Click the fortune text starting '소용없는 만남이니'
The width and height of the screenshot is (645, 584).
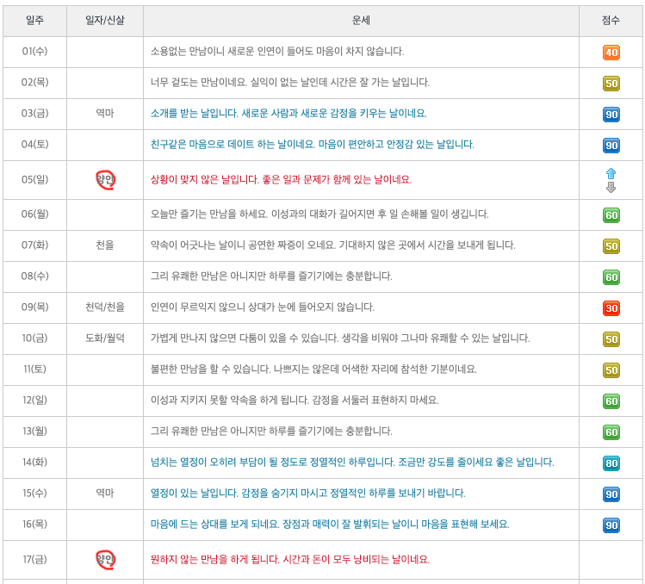pyautogui.click(x=277, y=52)
